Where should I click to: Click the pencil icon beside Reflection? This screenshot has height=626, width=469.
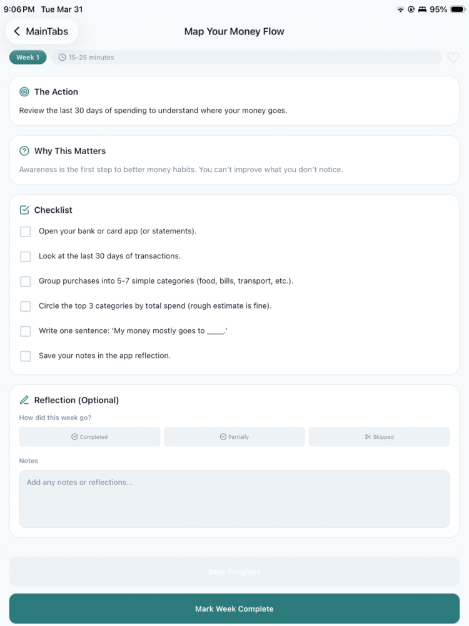[24, 400]
